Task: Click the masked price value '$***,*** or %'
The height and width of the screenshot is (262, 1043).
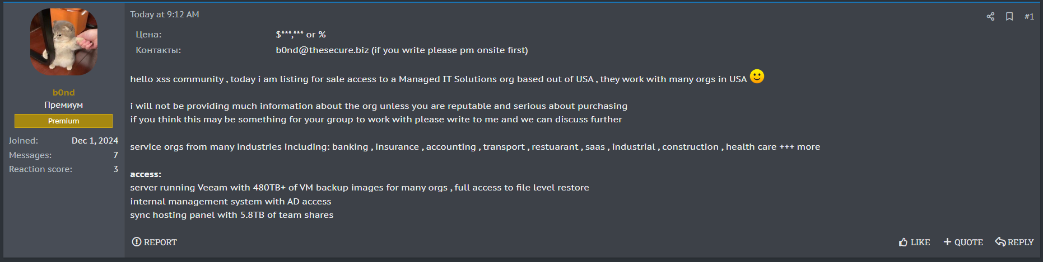Action: pos(301,35)
